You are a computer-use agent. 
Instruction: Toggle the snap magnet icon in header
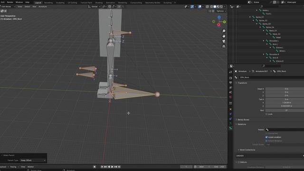pos(110,7)
